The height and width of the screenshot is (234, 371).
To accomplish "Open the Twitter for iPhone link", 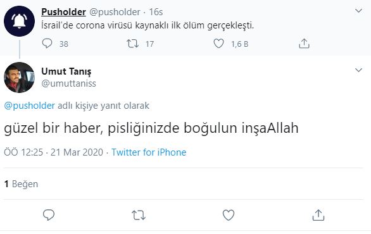I will 149,152.
